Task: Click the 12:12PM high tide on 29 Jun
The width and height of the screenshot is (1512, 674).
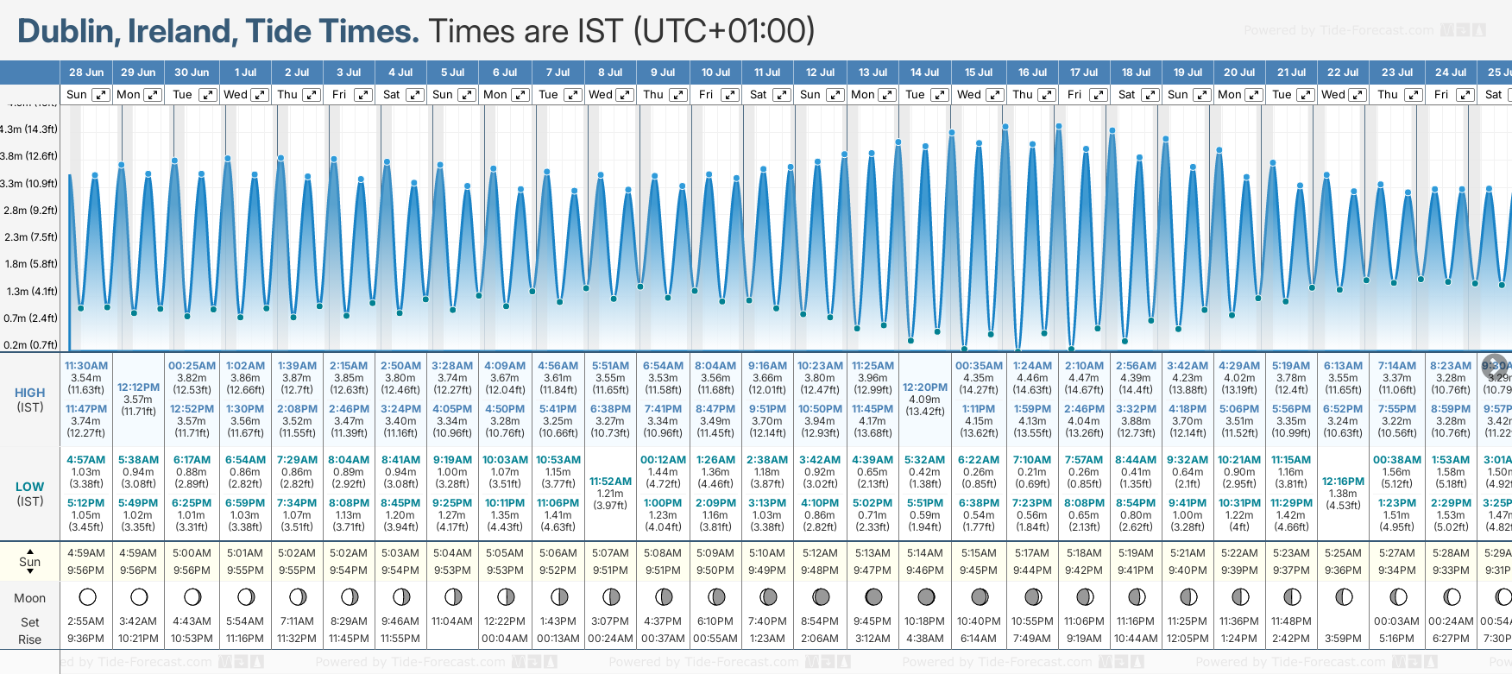Action: pyautogui.click(x=138, y=387)
